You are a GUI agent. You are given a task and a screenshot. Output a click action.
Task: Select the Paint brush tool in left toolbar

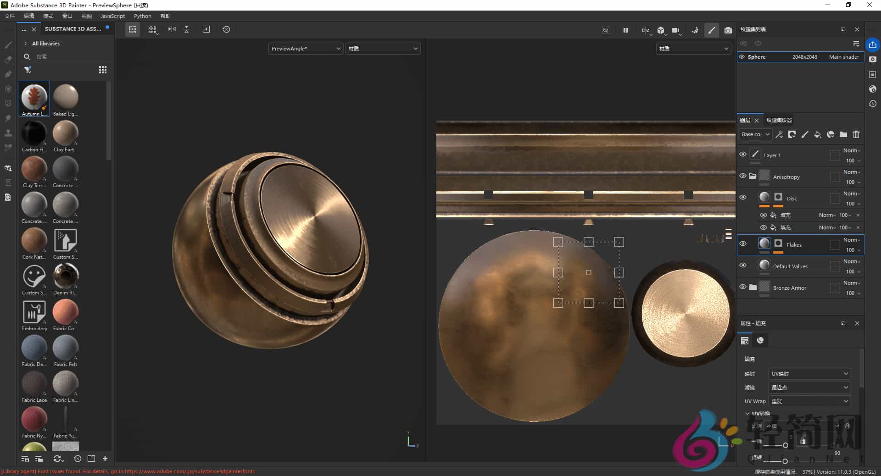pos(8,44)
